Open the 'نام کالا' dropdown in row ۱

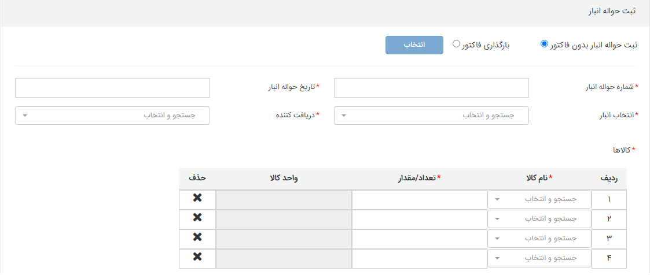pyautogui.click(x=539, y=199)
